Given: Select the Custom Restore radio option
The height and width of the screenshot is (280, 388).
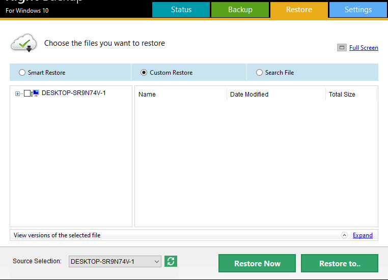Looking at the screenshot, I should click(x=144, y=72).
